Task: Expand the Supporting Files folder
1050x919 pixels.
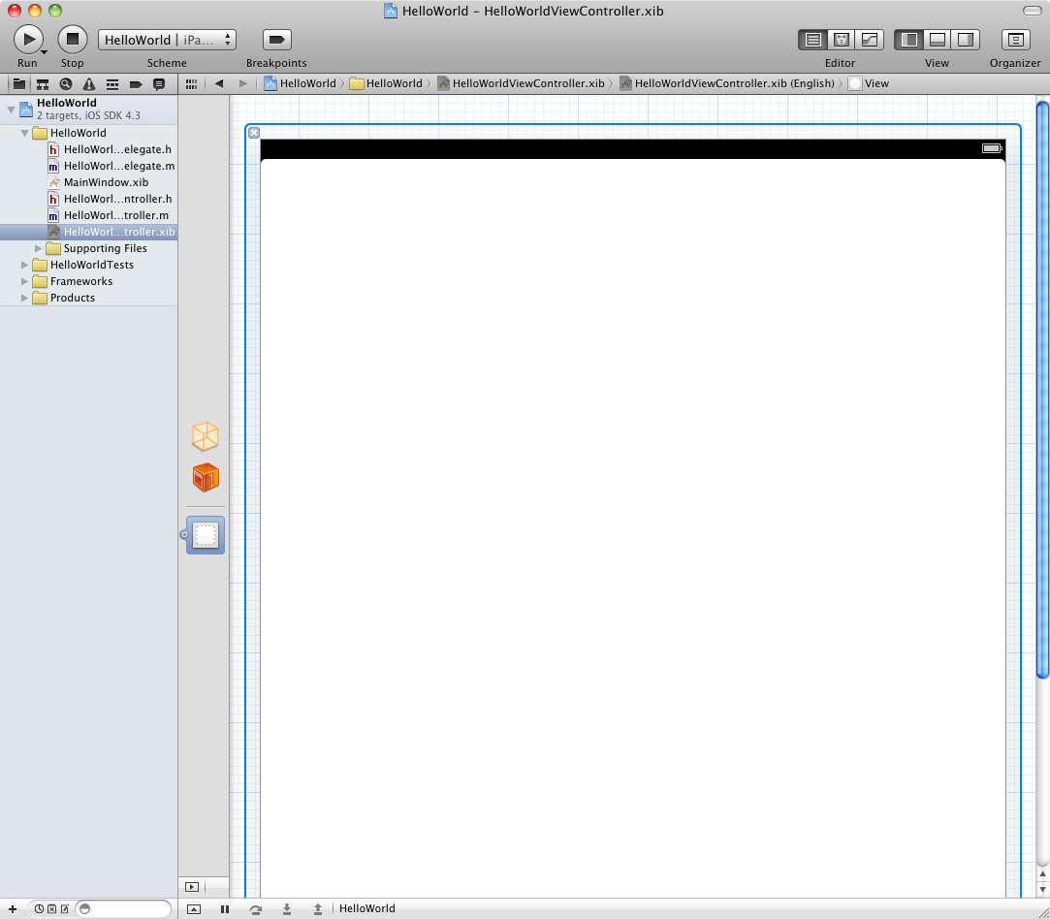Action: click(x=39, y=248)
